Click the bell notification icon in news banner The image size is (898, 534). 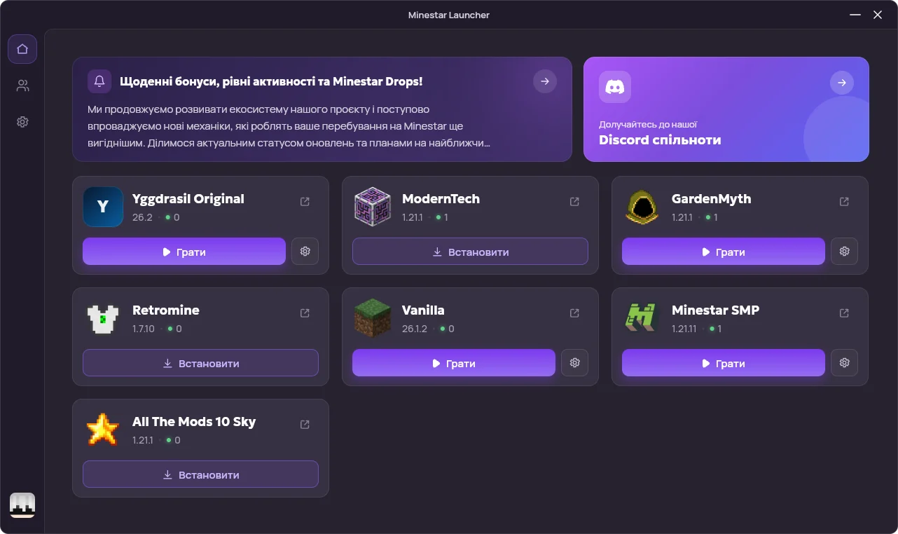tap(99, 81)
